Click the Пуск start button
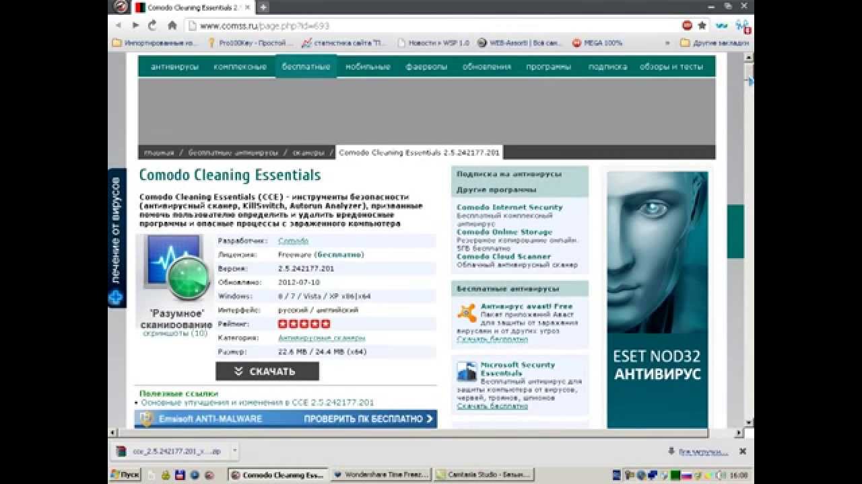Screen dimensions: 862x484 (x=125, y=475)
